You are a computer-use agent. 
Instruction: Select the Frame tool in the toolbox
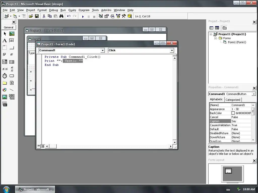[5, 47]
